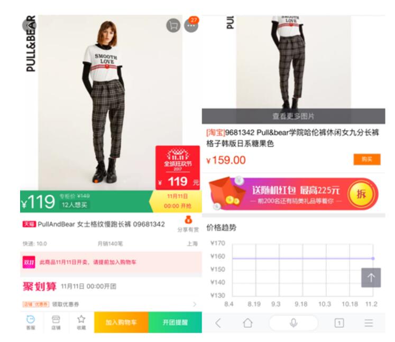Viewport: 395px width, 342px height.
Task: Tap the more-options bubble with 27 badge
Action: tap(191, 25)
